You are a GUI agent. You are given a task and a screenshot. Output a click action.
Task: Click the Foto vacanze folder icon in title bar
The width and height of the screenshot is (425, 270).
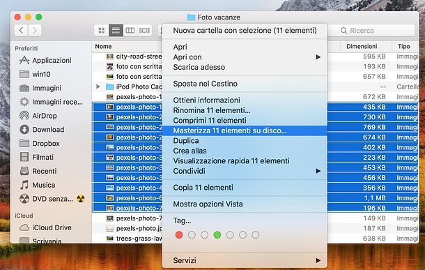point(191,17)
